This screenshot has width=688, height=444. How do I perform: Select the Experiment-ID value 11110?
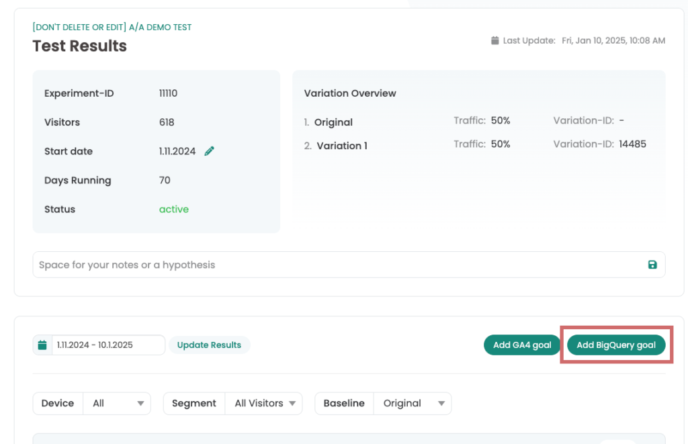pos(168,93)
